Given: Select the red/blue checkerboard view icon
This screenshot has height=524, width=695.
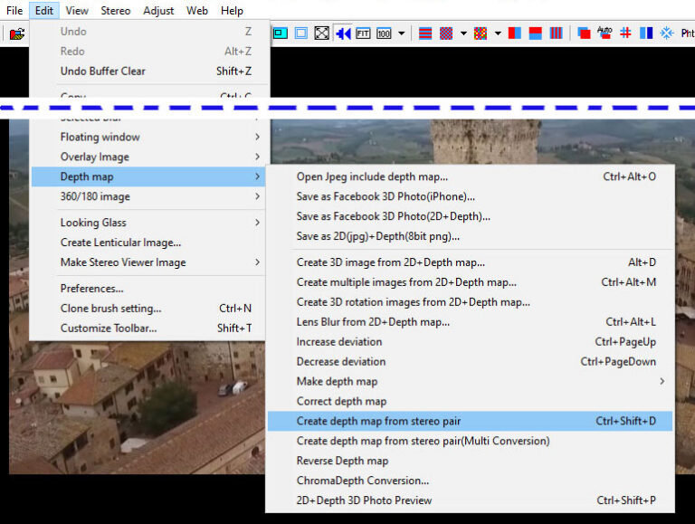Looking at the screenshot, I should point(446,33).
